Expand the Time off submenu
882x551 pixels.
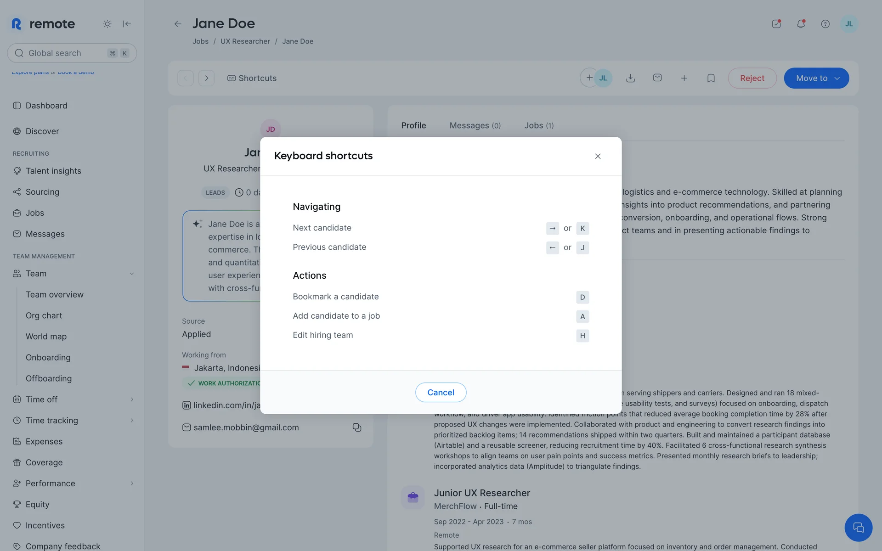pos(131,399)
